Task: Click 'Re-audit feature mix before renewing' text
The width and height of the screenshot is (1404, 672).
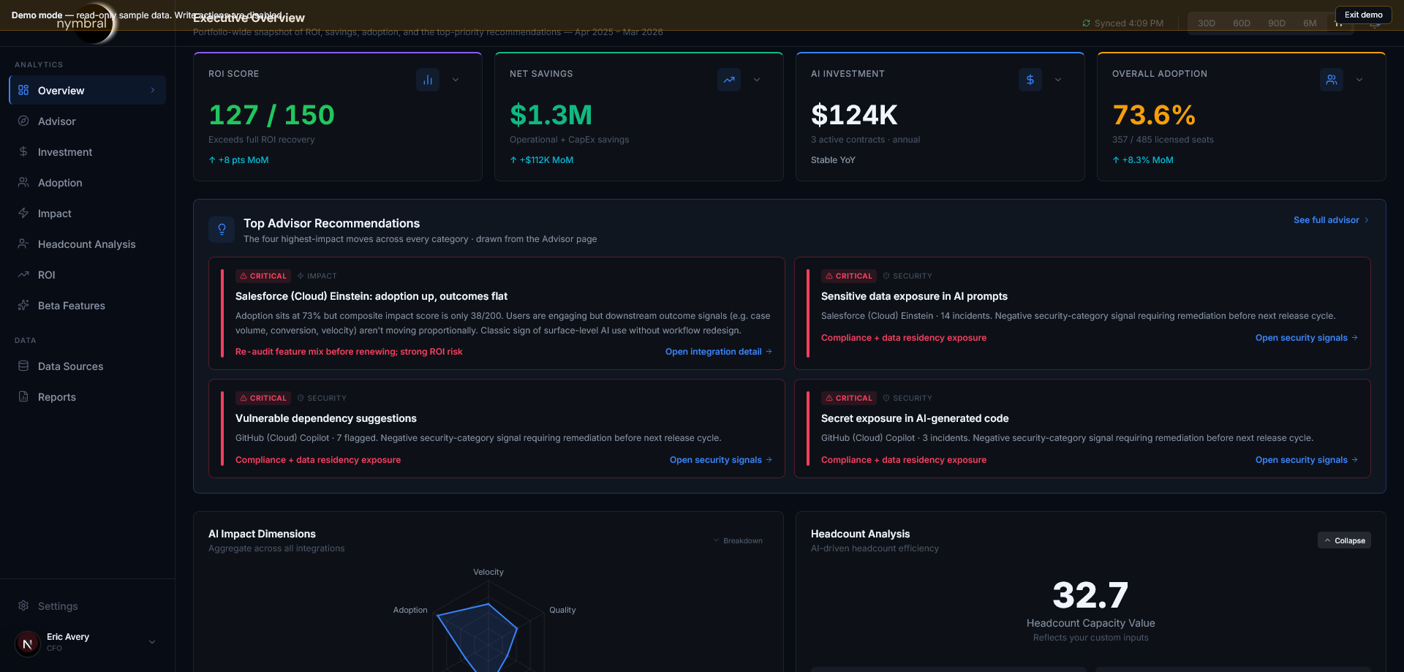Action: 349,351
